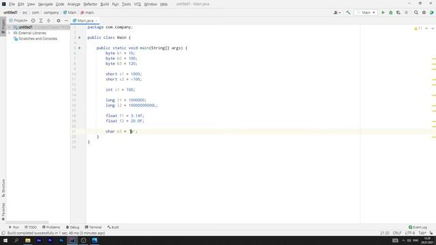Toggle Project side tab on left edge
The width and height of the screenshot is (436, 245).
(3, 27)
